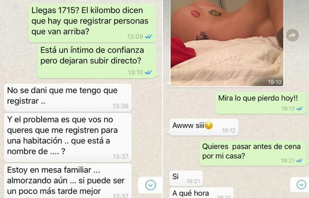Screen dimensions: 309x198
Task: Select the 'Si' reply bubble
Action: [185, 178]
